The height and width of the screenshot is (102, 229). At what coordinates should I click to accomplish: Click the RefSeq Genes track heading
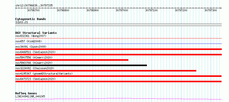click(x=26, y=94)
